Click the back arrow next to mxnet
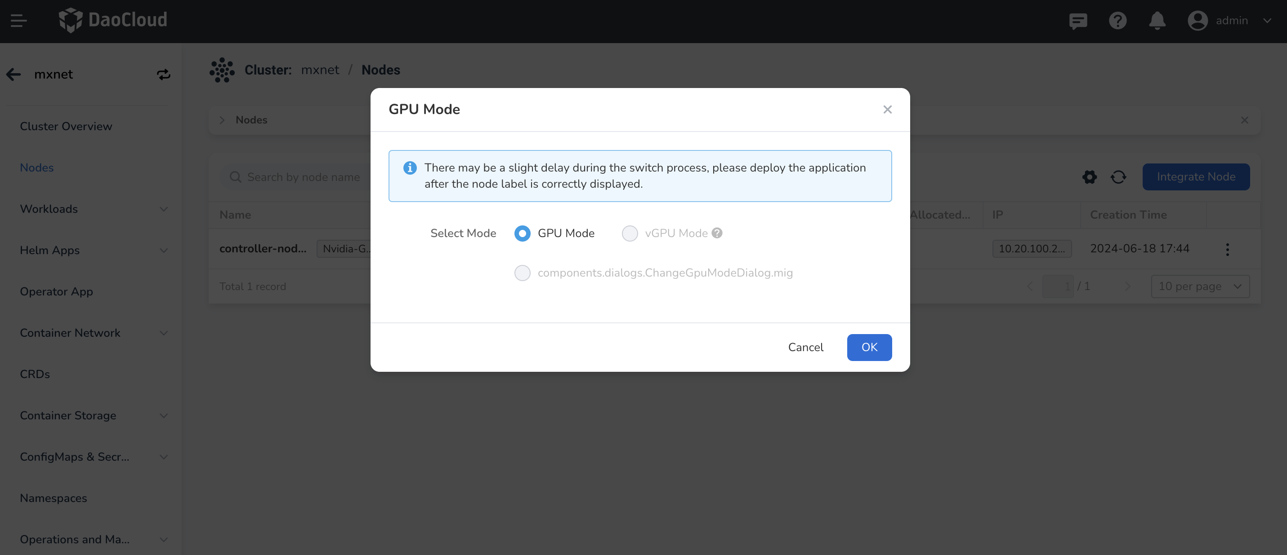 13,75
